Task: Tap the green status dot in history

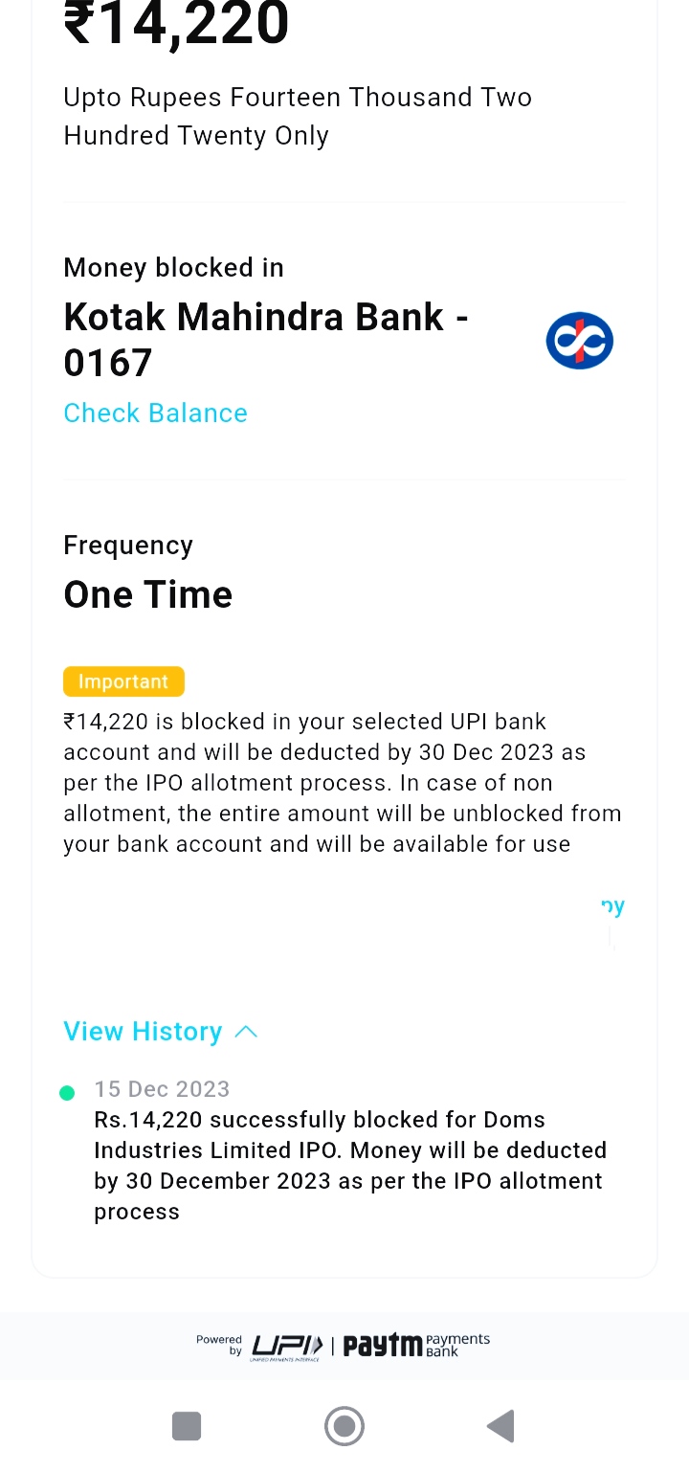Action: point(67,1093)
